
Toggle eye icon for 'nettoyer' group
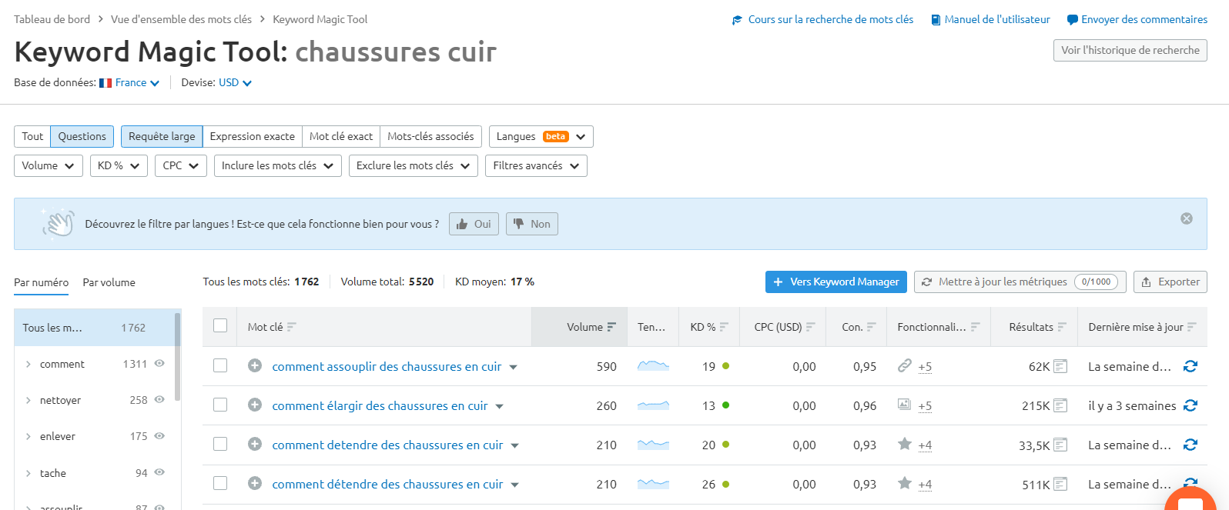point(159,399)
